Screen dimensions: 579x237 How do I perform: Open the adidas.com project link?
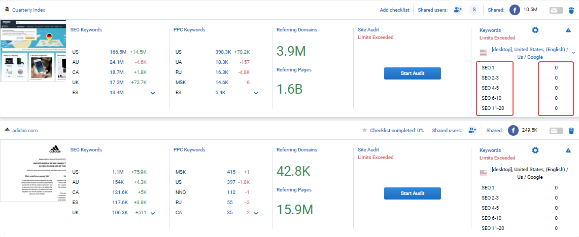pos(25,131)
